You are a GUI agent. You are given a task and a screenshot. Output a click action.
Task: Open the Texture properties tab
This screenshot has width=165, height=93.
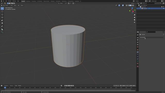click(x=138, y=66)
